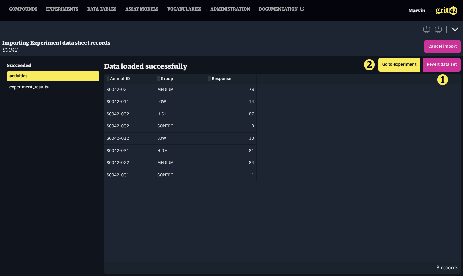Click the download-to-computer icon

click(x=438, y=29)
